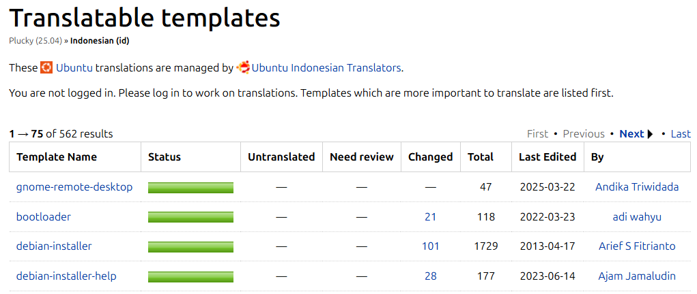Click last edited date 2013-04-17
Viewport: 697px width, 294px height.
coord(547,246)
